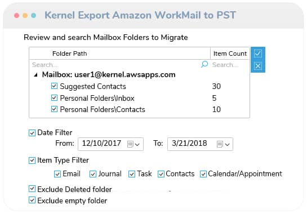
Task: Open the From date calendar icon
Action: pos(130,144)
